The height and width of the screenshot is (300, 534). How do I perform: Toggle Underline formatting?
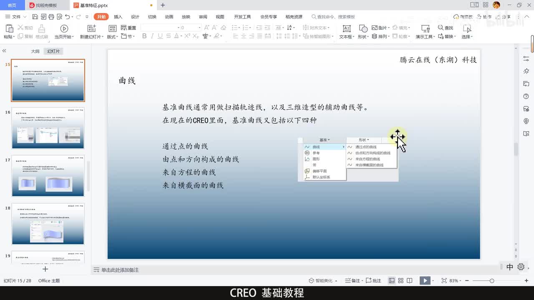coord(160,36)
